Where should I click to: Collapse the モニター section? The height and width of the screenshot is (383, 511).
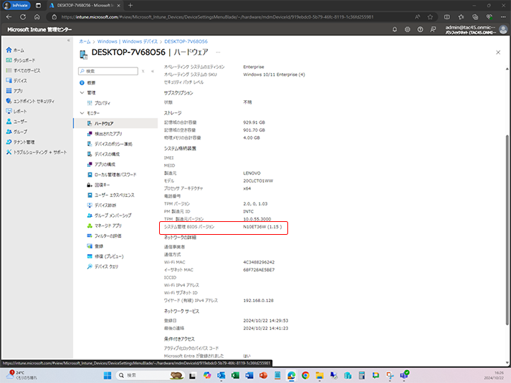(x=82, y=113)
